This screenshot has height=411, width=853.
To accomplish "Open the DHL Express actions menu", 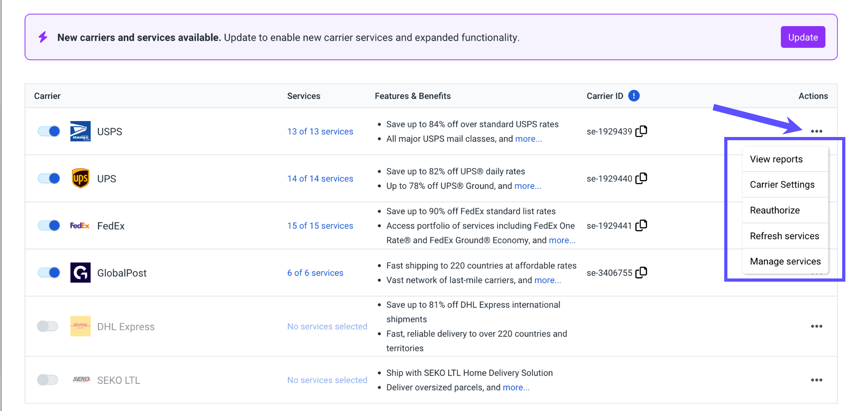I will coord(816,326).
